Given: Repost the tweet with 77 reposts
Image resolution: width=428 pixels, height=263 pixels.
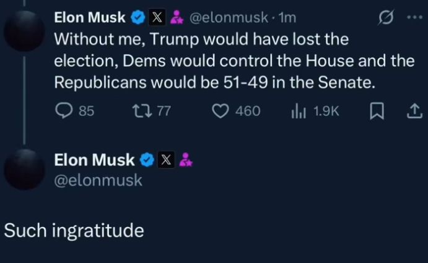Looking at the screenshot, I should 142,111.
